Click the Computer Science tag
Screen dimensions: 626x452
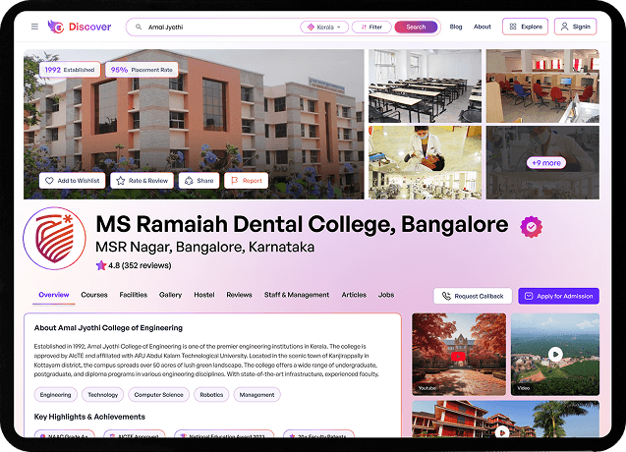(158, 394)
